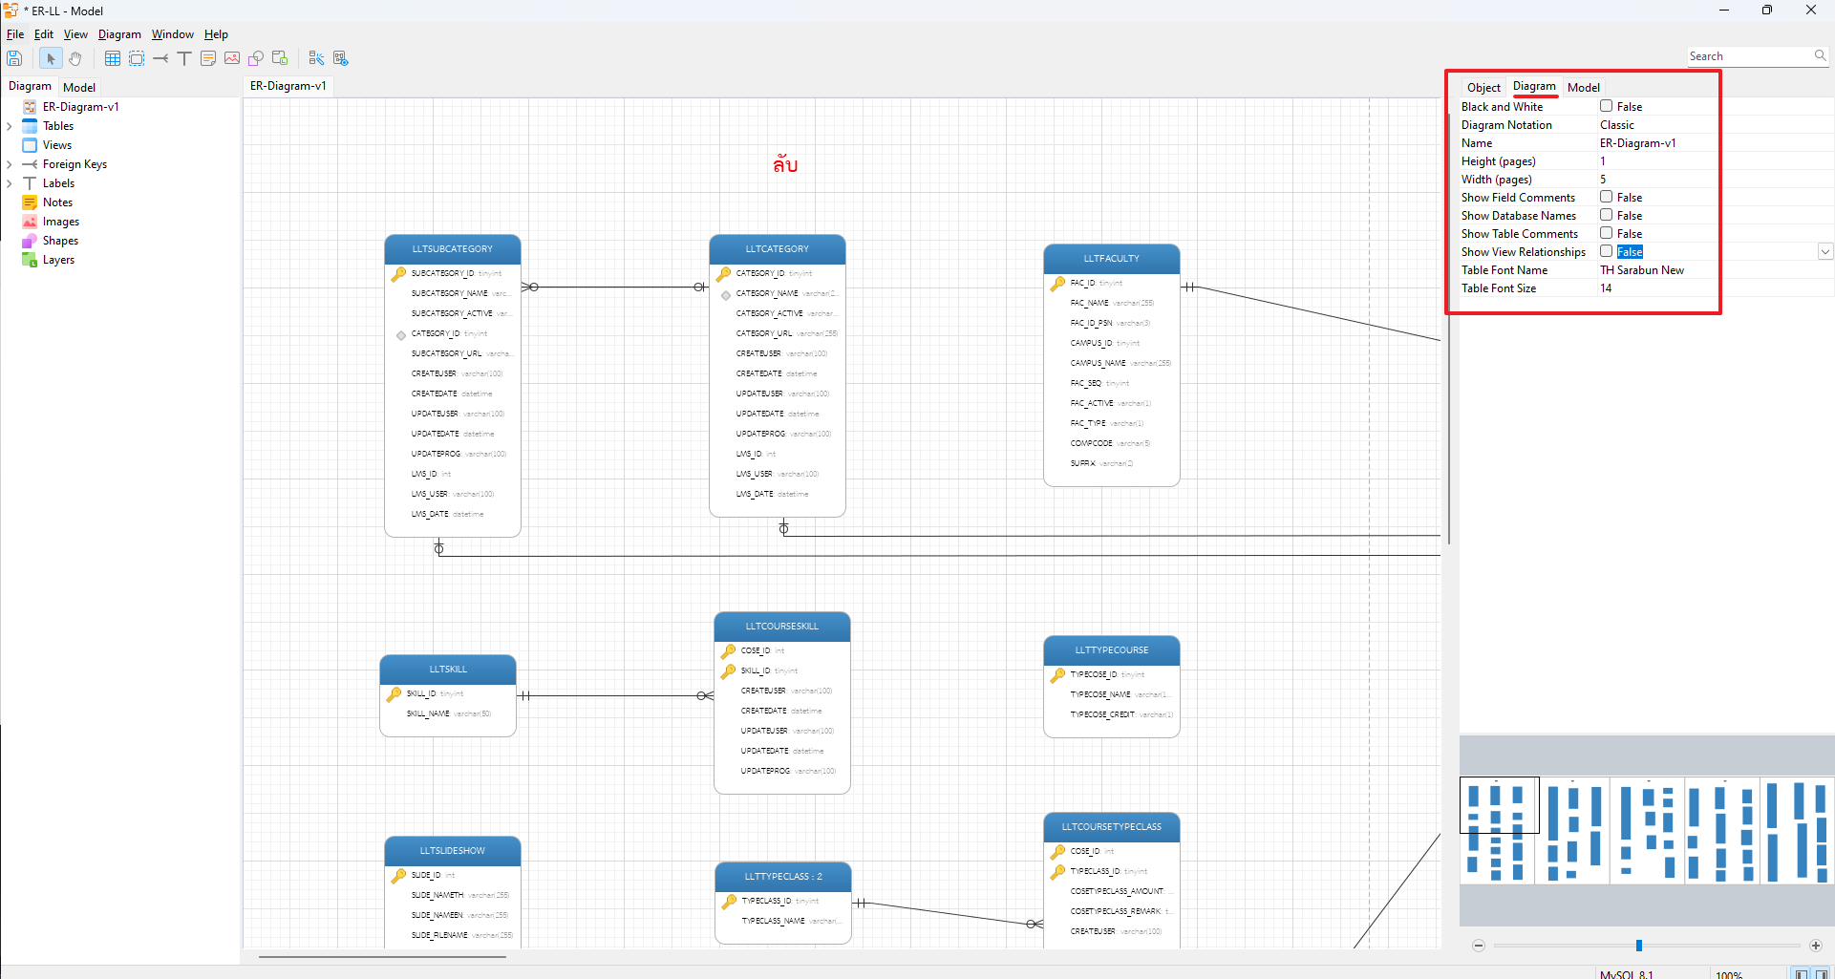Select the Shape tool
The image size is (1835, 979).
256,58
